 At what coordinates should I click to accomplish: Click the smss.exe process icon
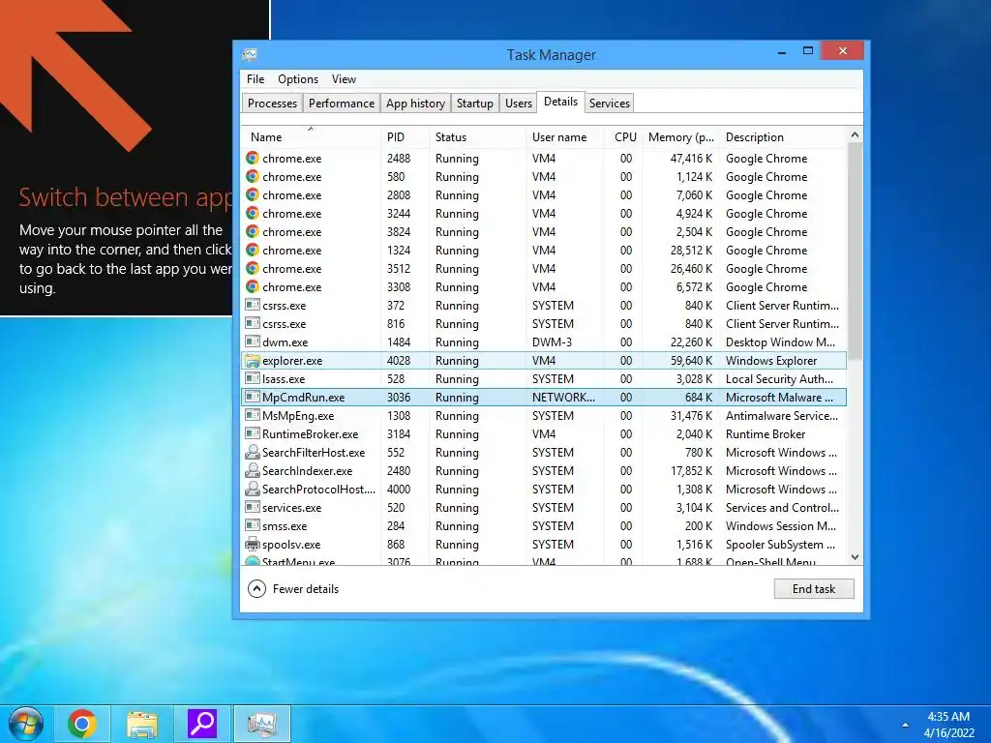[253, 525]
